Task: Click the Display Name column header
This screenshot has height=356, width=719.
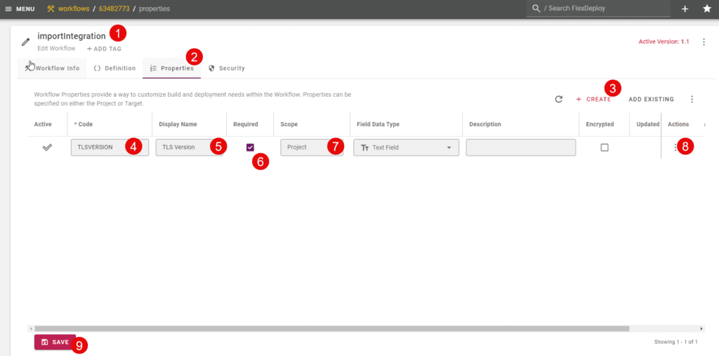Action: pyautogui.click(x=189, y=125)
